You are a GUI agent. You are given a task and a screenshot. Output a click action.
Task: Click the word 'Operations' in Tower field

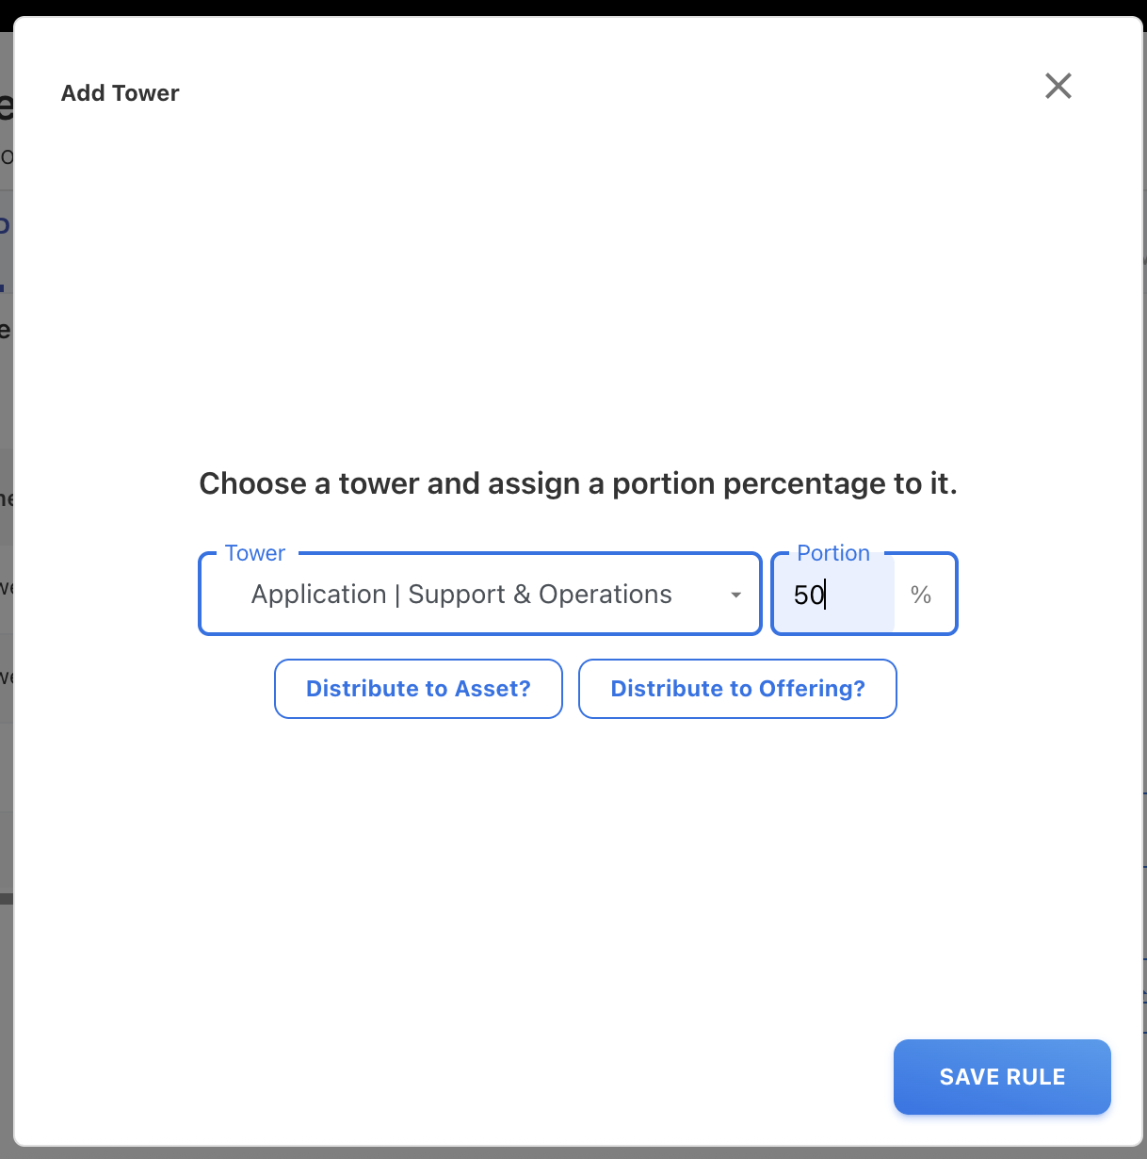tap(606, 595)
